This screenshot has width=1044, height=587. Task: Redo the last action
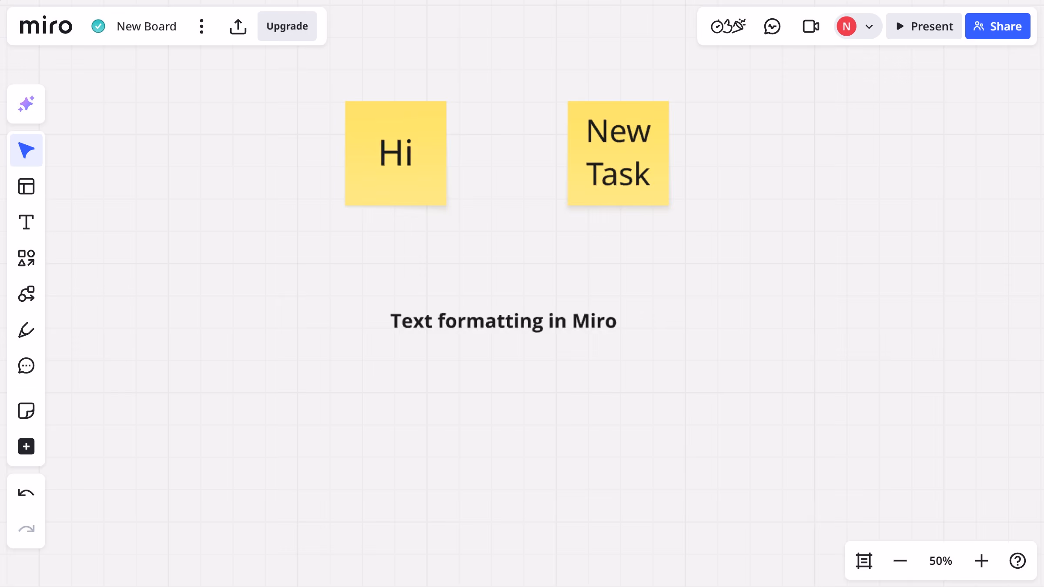tap(26, 529)
